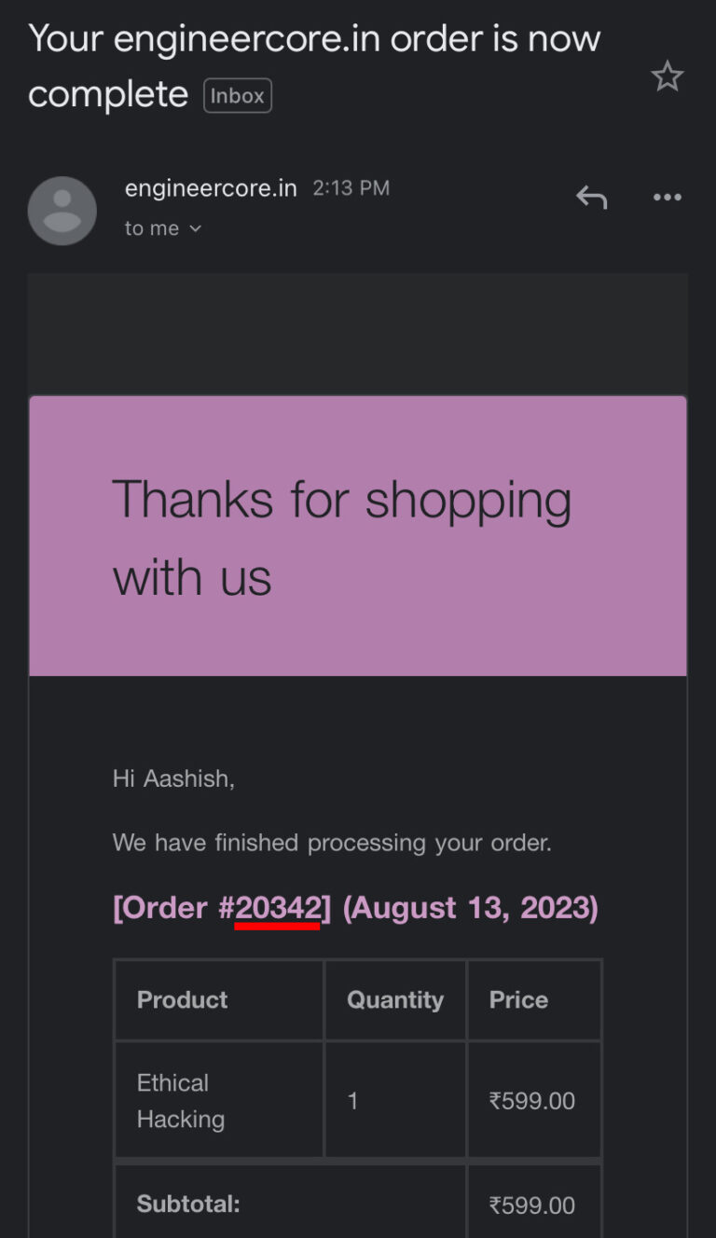This screenshot has height=1238, width=716.
Task: Open order number 20342 link
Action: pos(277,907)
